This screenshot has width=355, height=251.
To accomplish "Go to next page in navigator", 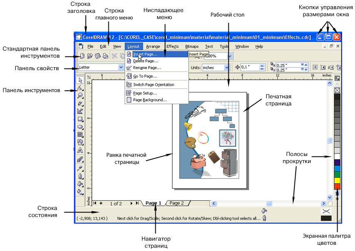I will pos(131,203).
